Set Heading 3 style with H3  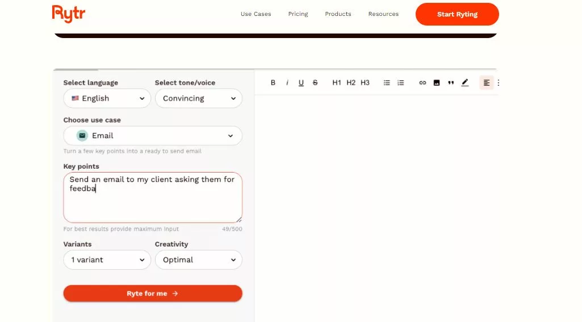(x=365, y=82)
